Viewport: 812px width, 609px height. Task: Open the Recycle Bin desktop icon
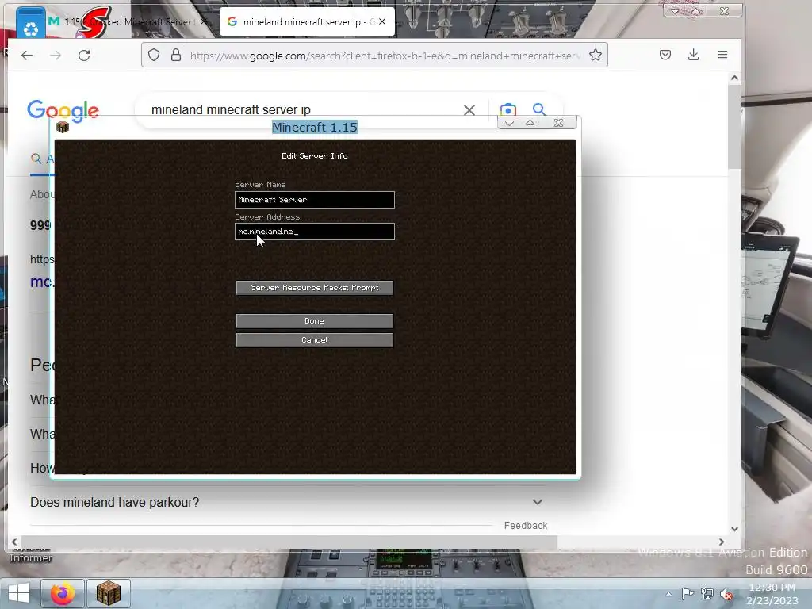[x=31, y=21]
